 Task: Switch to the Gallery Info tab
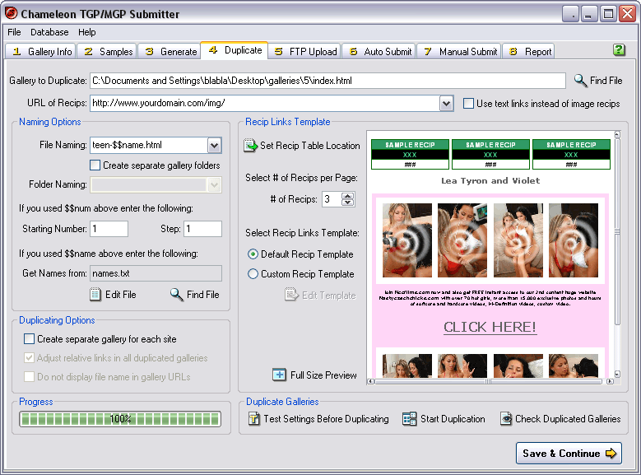[x=41, y=52]
